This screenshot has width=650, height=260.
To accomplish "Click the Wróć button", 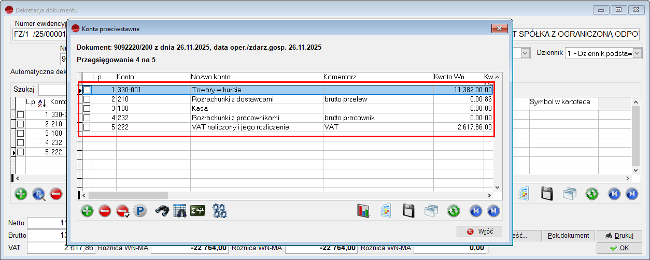I will pos(479,231).
